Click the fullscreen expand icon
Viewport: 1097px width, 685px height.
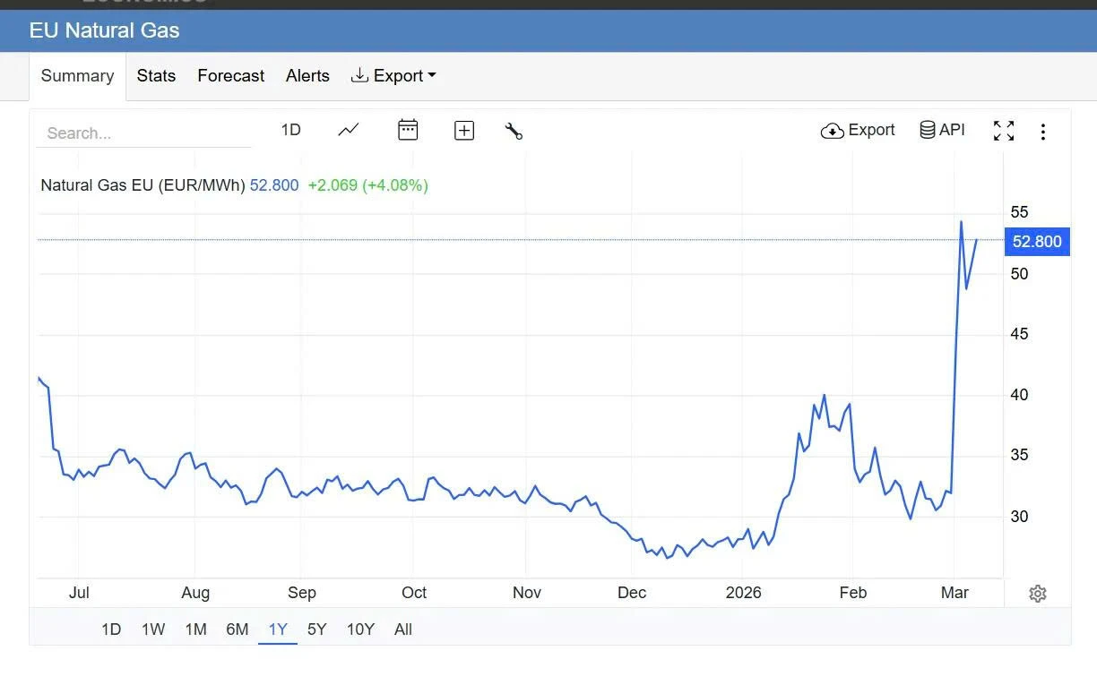[x=1004, y=131]
